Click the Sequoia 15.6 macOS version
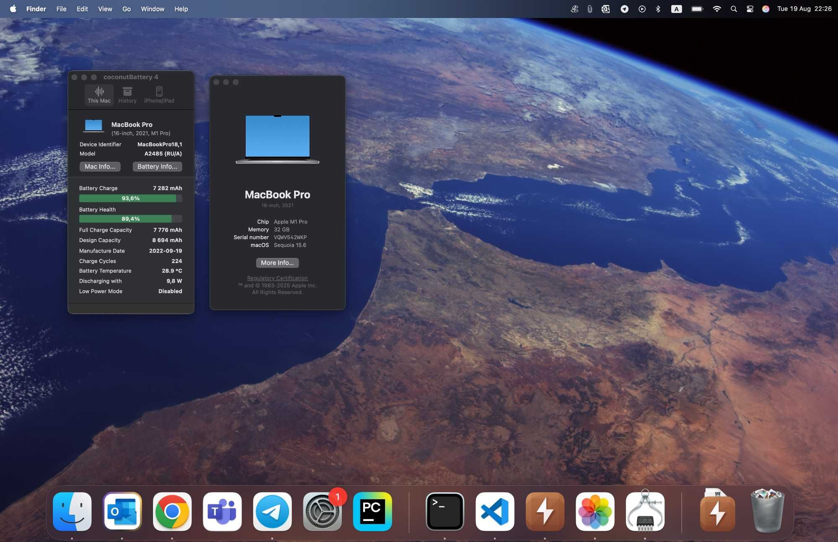 point(290,245)
